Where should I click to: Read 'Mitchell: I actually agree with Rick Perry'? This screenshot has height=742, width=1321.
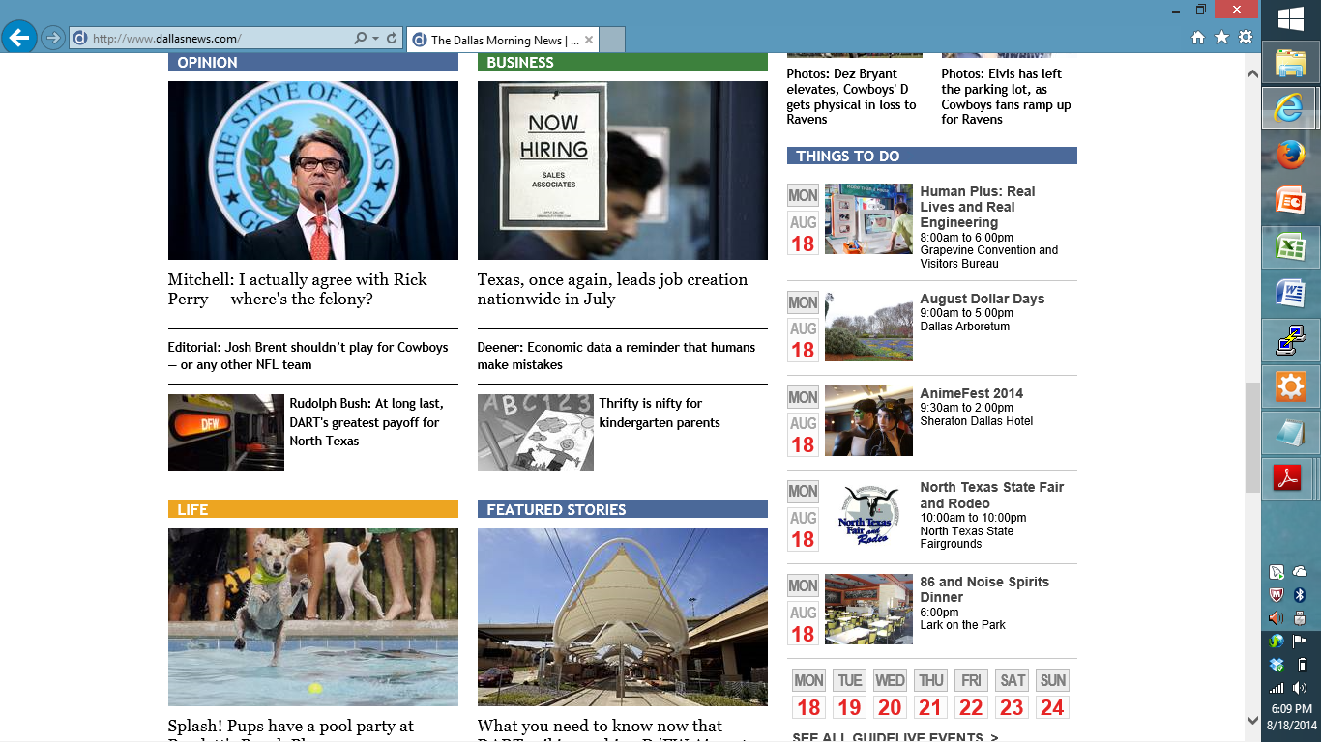pos(298,289)
